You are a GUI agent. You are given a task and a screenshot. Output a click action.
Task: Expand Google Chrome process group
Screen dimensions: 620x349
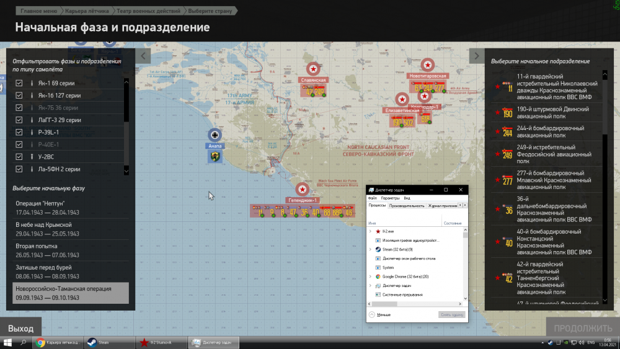pos(370,276)
